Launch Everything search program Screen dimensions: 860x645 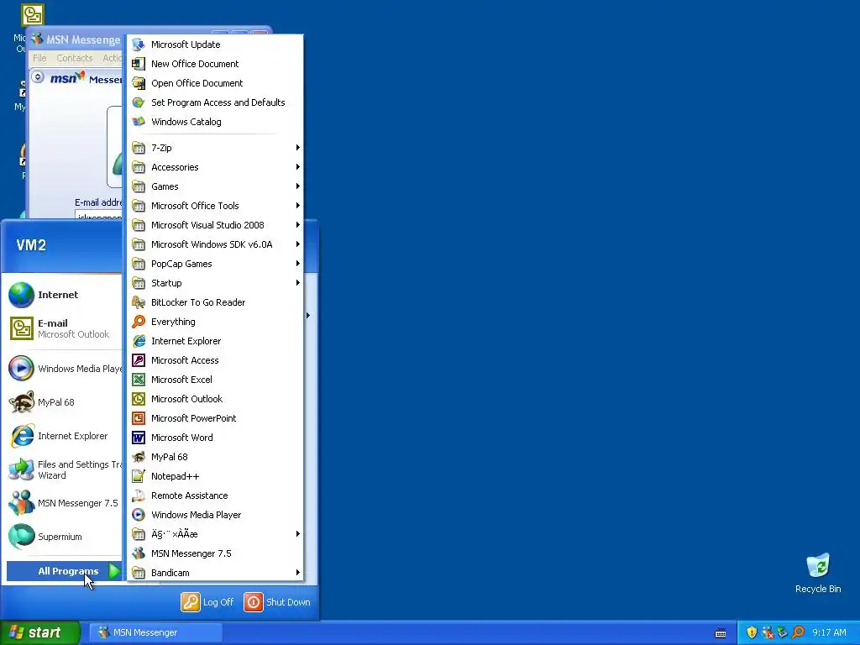click(x=215, y=322)
